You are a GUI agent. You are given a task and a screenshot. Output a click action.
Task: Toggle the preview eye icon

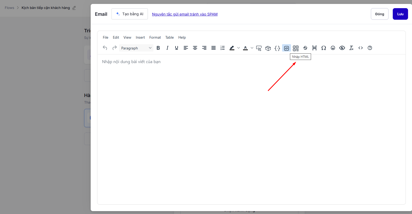click(342, 48)
